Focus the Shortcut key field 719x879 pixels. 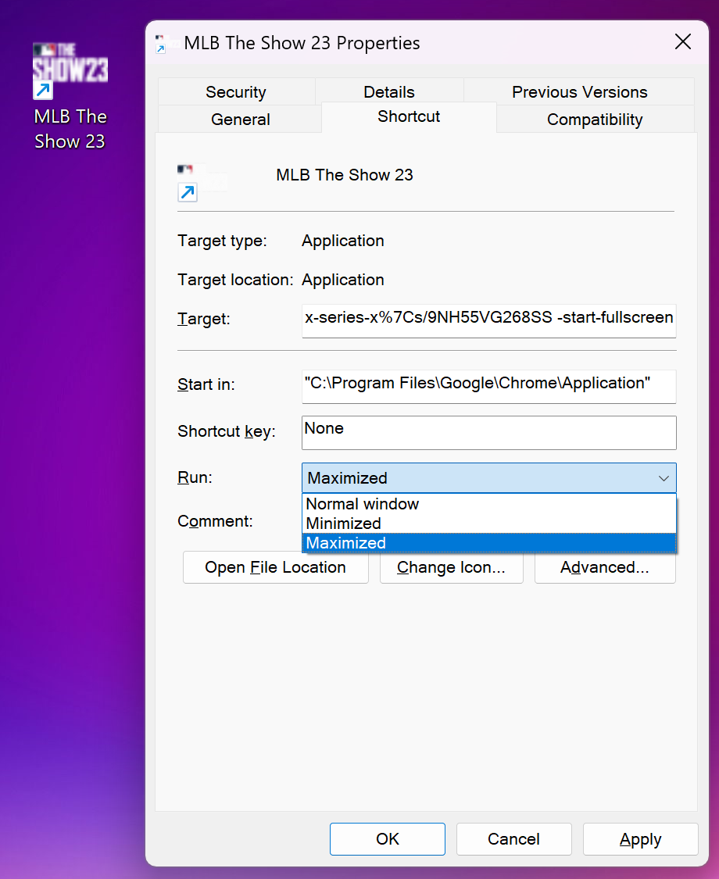(x=488, y=432)
